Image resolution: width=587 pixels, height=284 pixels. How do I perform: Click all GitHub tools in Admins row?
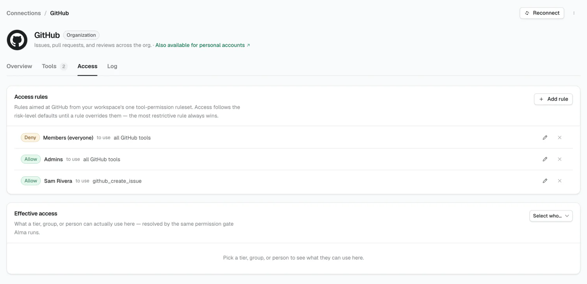point(102,159)
